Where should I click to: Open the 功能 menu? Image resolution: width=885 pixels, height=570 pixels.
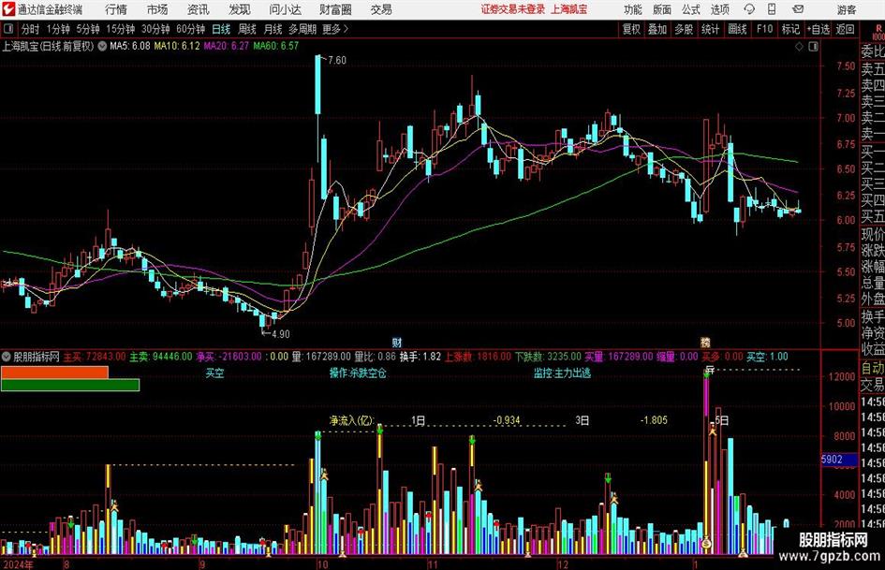(633, 9)
